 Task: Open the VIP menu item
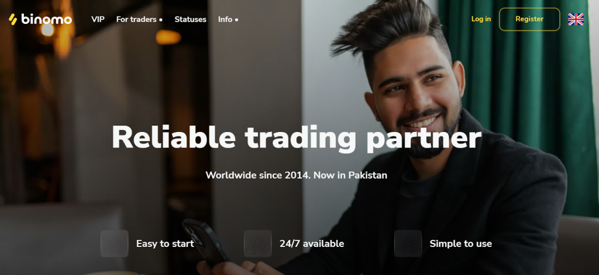click(98, 19)
